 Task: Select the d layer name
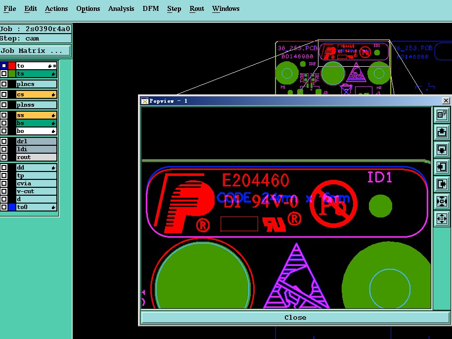(36, 199)
